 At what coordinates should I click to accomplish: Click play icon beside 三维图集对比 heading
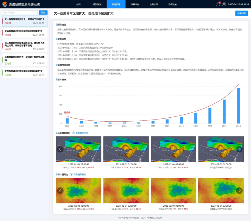[73, 133]
